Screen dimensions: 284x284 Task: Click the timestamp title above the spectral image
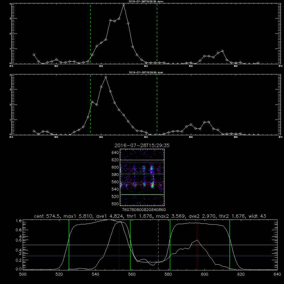pyautogui.click(x=142, y=146)
